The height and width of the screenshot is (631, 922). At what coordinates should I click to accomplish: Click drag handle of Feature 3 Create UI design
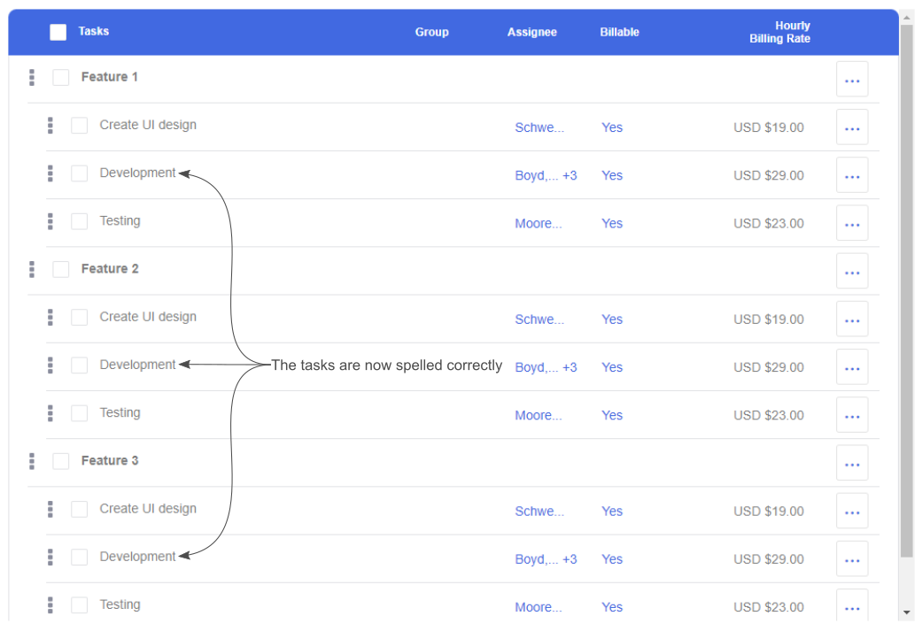pos(50,510)
